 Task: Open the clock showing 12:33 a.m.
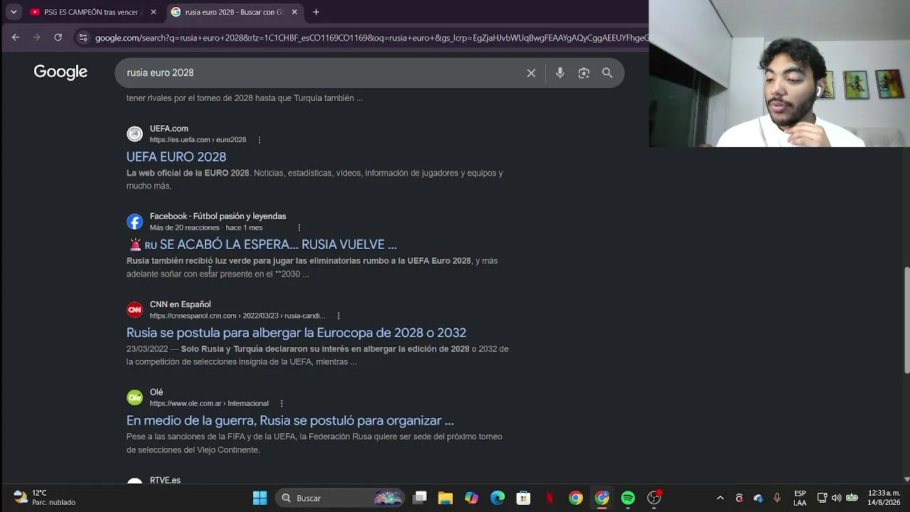point(884,498)
